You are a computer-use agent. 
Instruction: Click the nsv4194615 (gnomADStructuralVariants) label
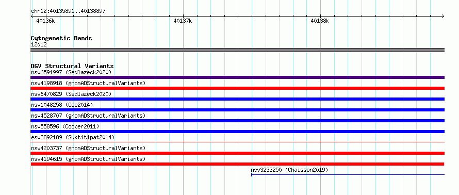click(88, 159)
